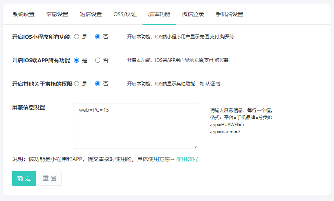Switch to the 信息设置 tab
The width and height of the screenshot is (334, 201).
tap(57, 14)
